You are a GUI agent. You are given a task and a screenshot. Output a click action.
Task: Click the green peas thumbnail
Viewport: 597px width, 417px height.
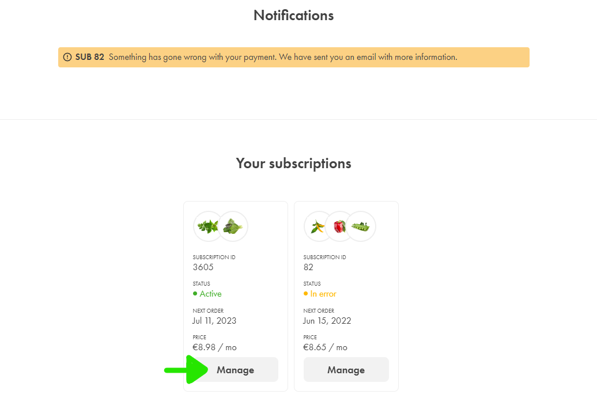(x=361, y=226)
